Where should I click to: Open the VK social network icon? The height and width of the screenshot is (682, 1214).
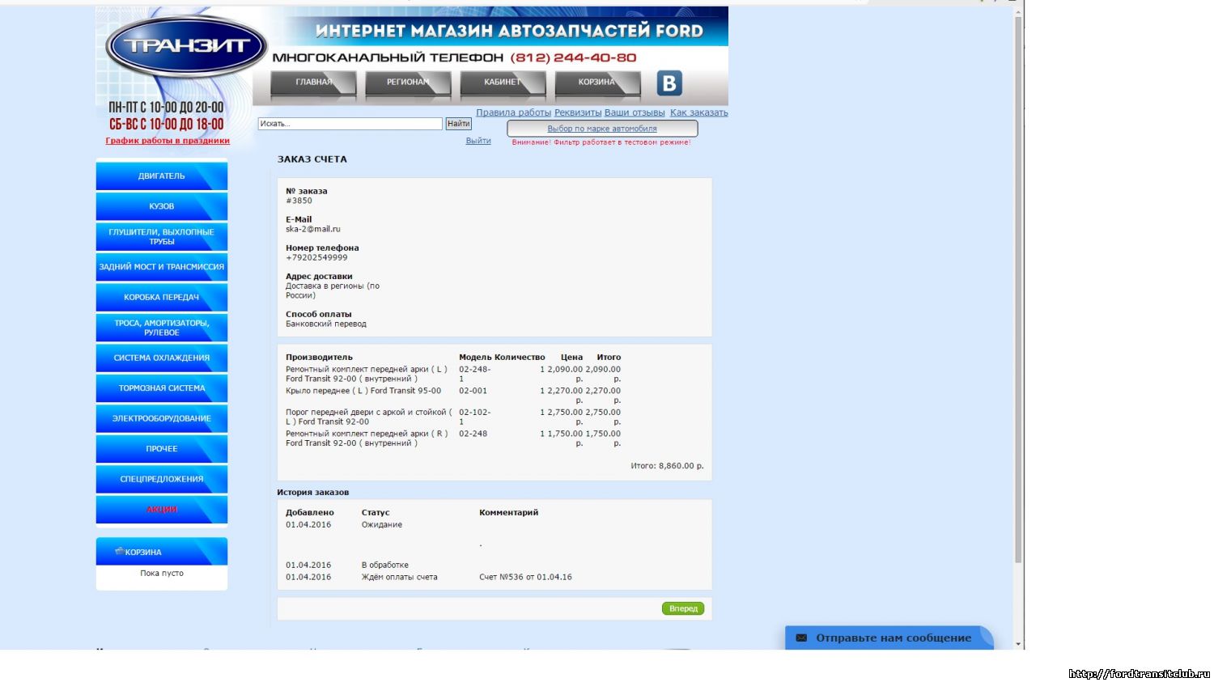[x=669, y=83]
